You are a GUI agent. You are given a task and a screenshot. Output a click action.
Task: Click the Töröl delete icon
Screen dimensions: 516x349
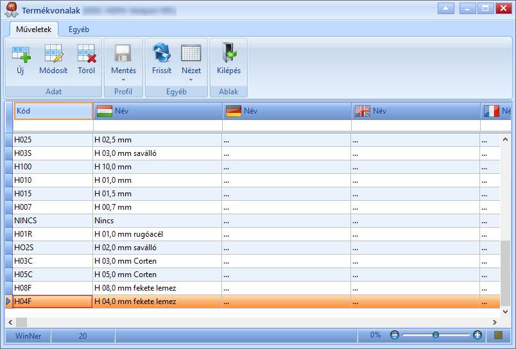87,53
